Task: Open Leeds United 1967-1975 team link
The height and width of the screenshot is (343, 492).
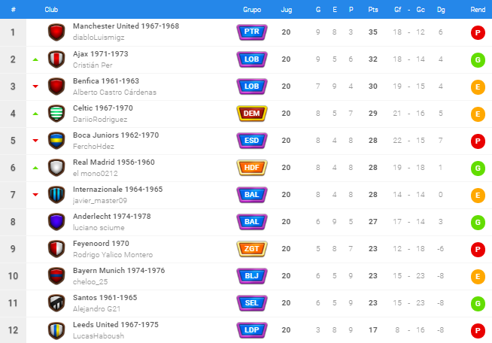Action: tap(115, 324)
